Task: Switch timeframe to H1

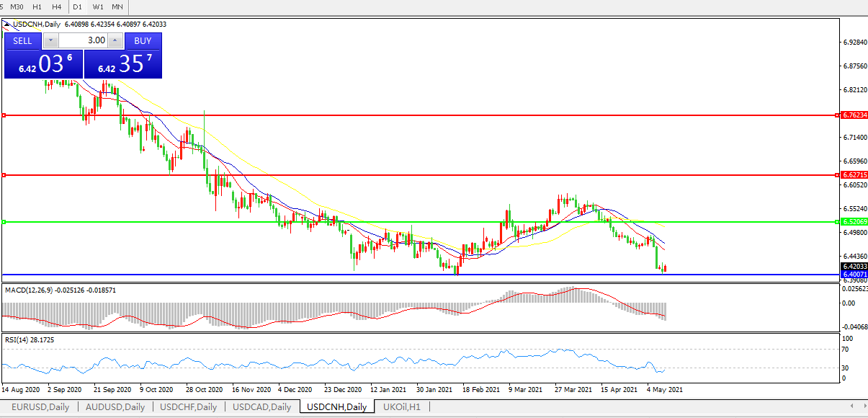Action: 37,6
